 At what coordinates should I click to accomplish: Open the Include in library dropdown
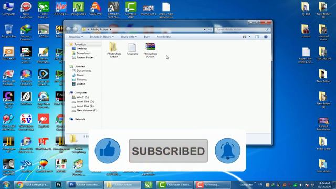coord(102,37)
